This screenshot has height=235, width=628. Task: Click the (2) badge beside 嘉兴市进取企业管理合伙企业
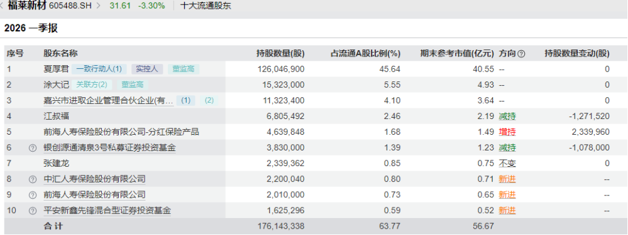(209, 100)
